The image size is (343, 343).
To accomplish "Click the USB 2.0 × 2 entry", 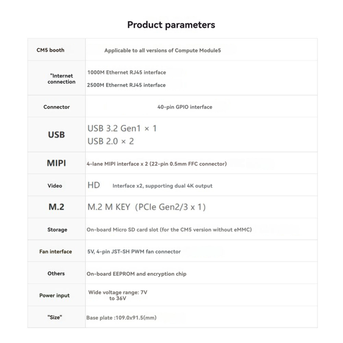I will click(111, 141).
